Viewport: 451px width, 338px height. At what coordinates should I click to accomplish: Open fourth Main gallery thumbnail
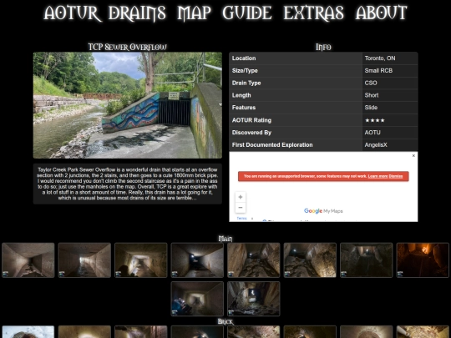(197, 260)
